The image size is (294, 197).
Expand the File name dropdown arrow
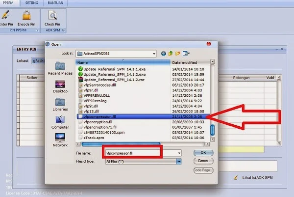coord(179,153)
